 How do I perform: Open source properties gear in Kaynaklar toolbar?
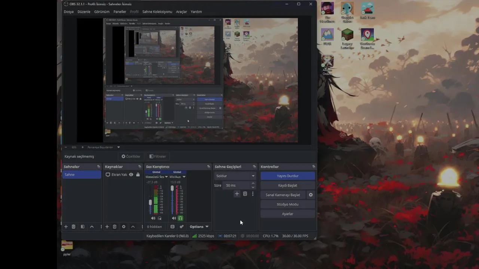(123, 227)
